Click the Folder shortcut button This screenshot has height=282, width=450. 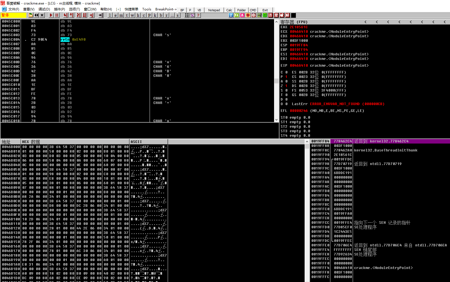(x=242, y=10)
